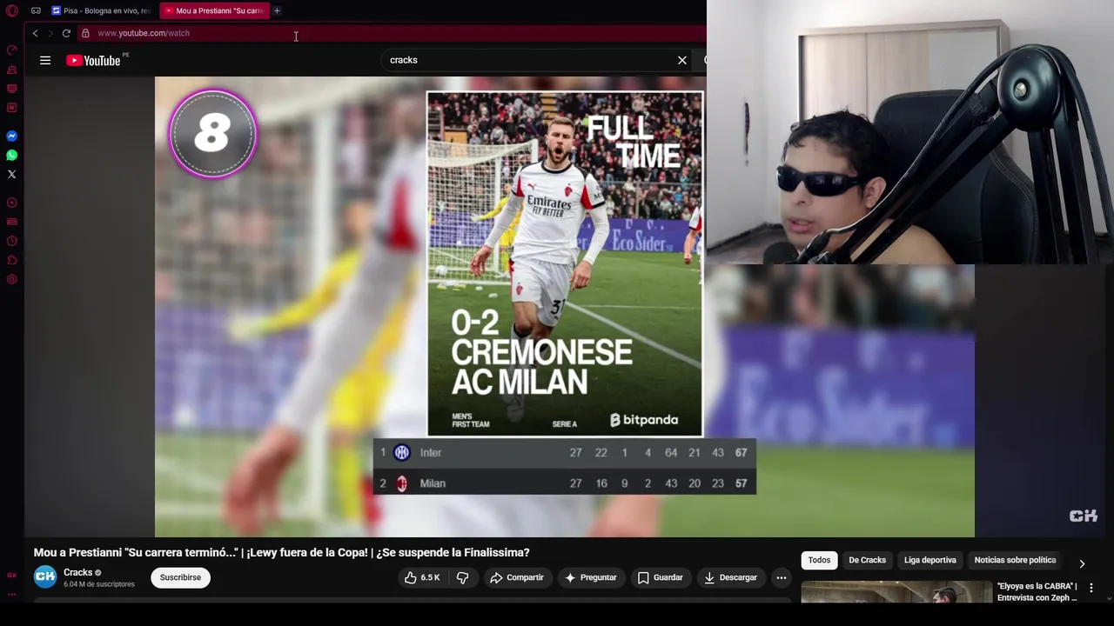Subscribe with the Suscribirse button

tap(180, 577)
